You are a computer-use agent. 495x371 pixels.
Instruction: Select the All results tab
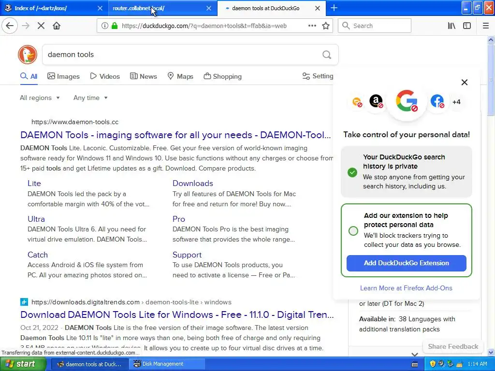(x=29, y=76)
